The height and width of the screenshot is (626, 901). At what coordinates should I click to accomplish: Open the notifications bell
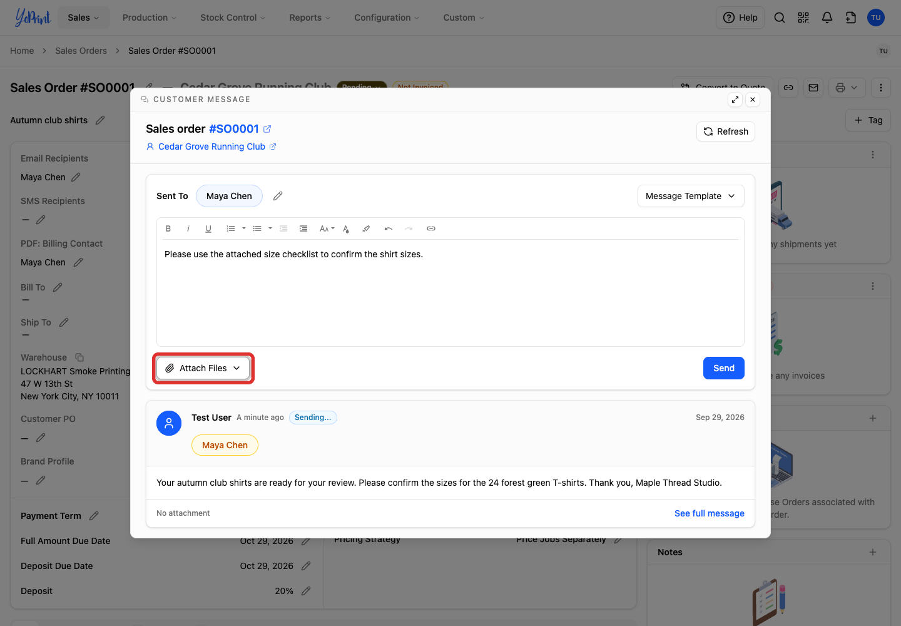click(827, 18)
